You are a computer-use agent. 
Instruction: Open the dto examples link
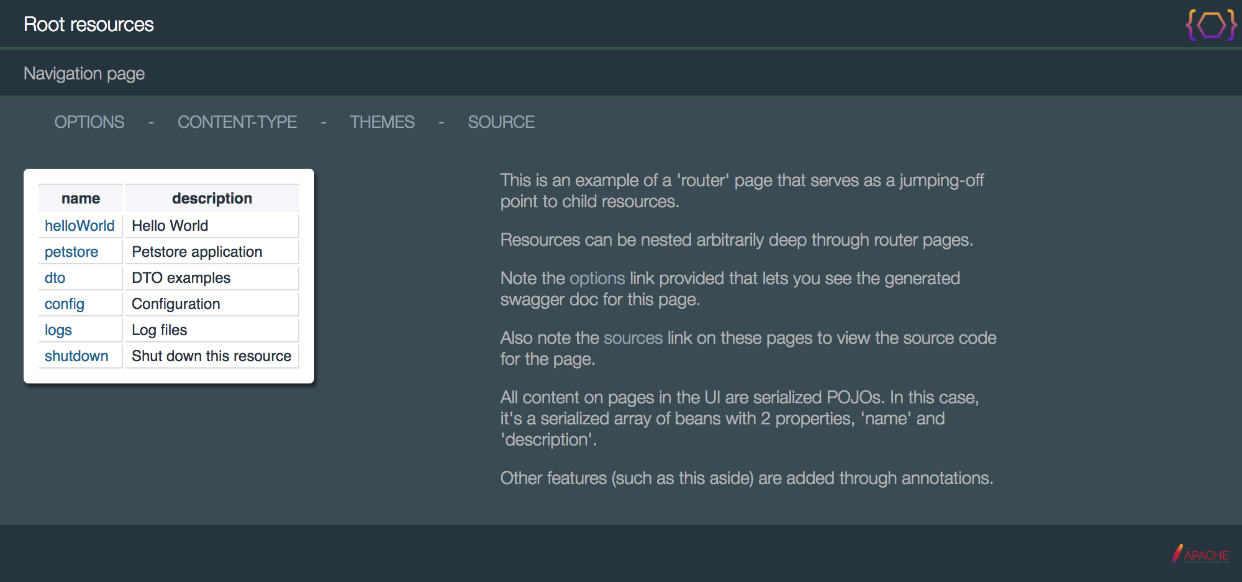(x=55, y=278)
